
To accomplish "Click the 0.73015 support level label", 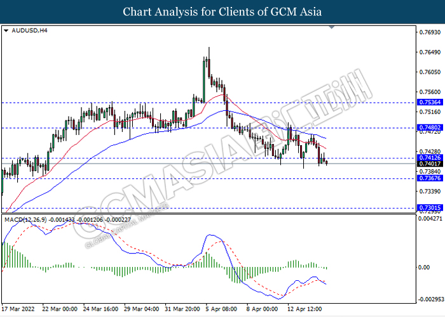I will (430, 208).
